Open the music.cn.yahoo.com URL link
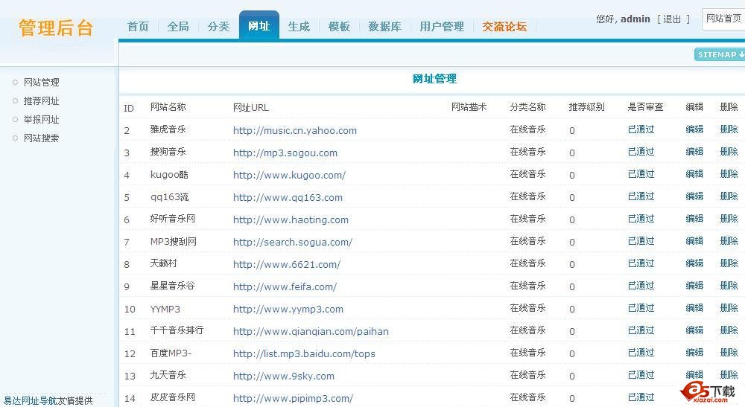This screenshot has width=745, height=407. 294,130
